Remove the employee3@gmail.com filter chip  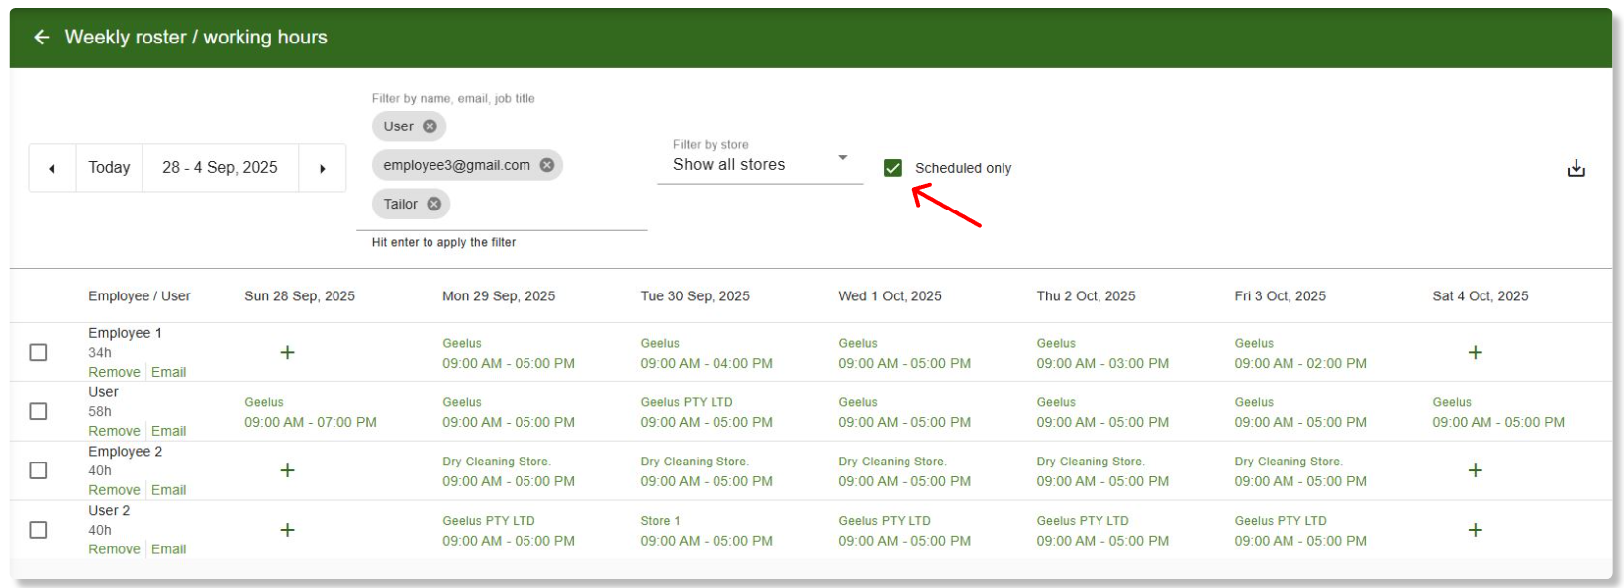pyautogui.click(x=546, y=165)
